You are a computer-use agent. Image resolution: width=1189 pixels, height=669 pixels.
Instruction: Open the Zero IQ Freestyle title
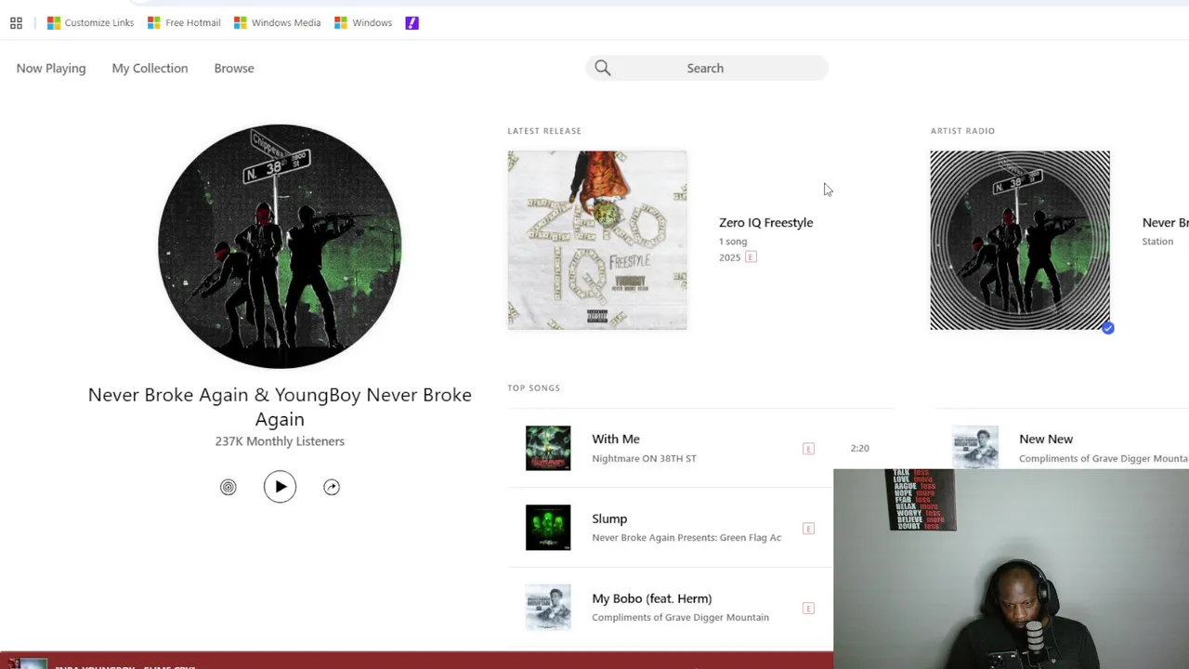pos(765,222)
